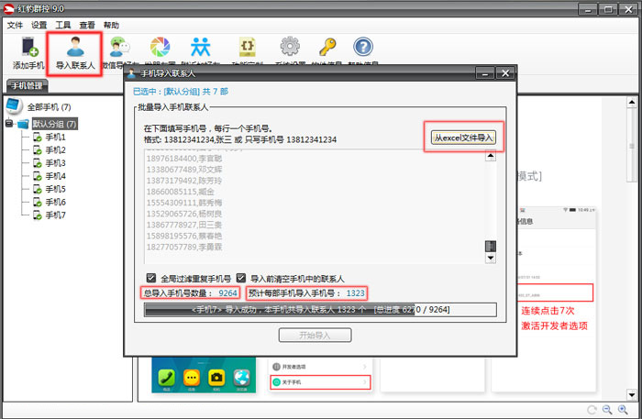Click the phone icon beside 手机2
The image size is (642, 419).
38,150
